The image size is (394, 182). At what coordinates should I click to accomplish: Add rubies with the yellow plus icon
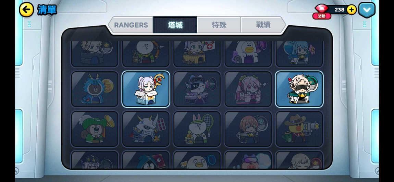[x=352, y=10]
